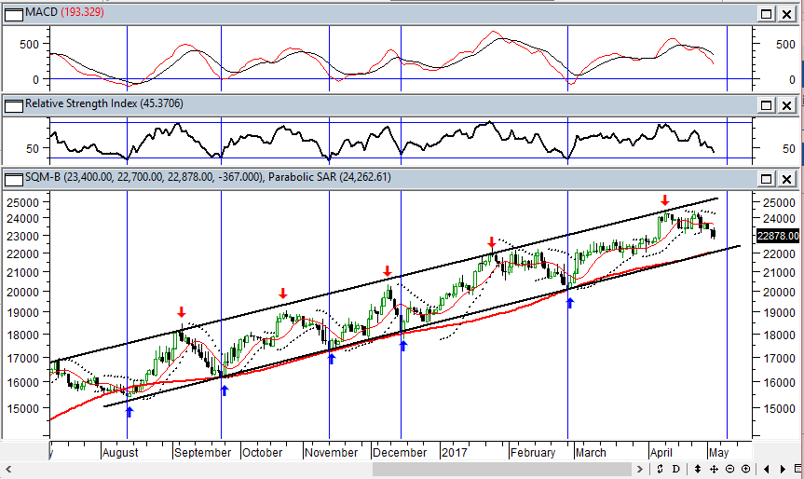Click the black left triangle previous icon
Viewport: 804px width, 479px height.
pyautogui.click(x=767, y=469)
